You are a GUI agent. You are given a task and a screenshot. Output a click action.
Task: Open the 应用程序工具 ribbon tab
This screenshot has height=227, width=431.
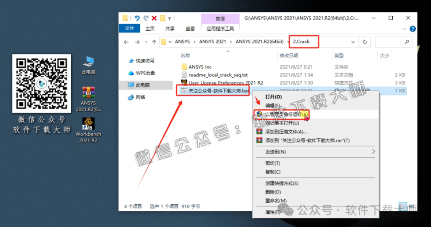pos(220,28)
